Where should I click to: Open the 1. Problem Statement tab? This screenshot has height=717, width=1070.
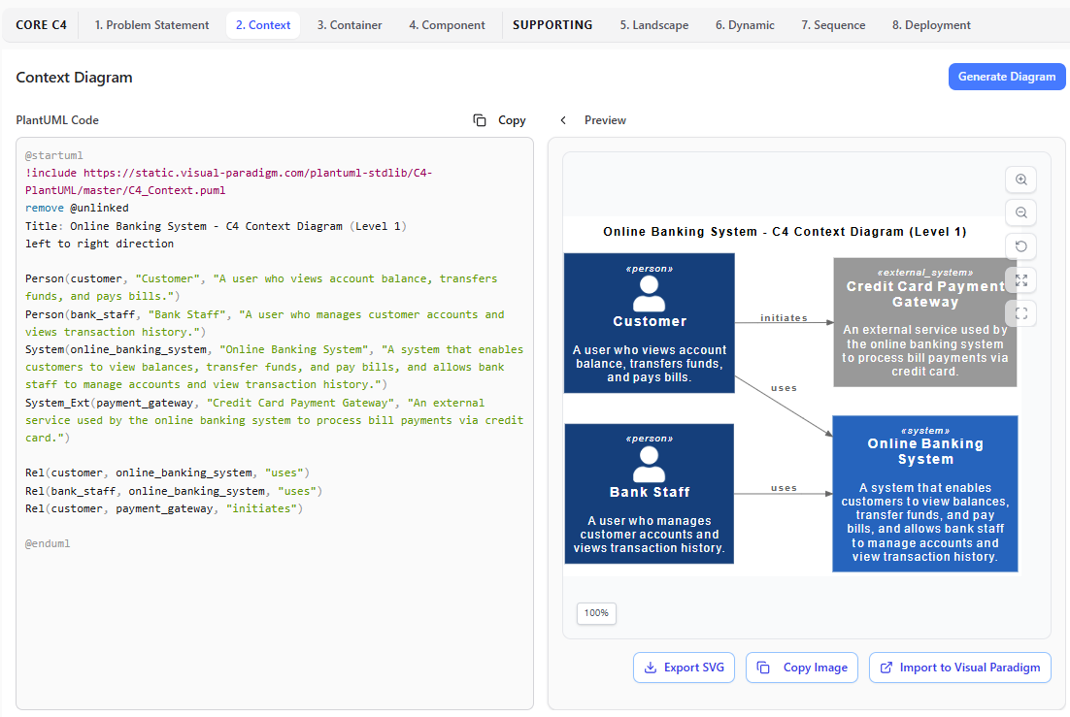tap(151, 25)
